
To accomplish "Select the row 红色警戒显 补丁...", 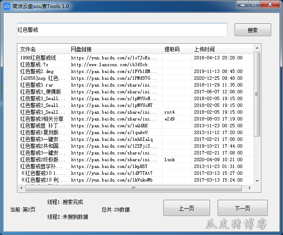I will click(x=135, y=126).
